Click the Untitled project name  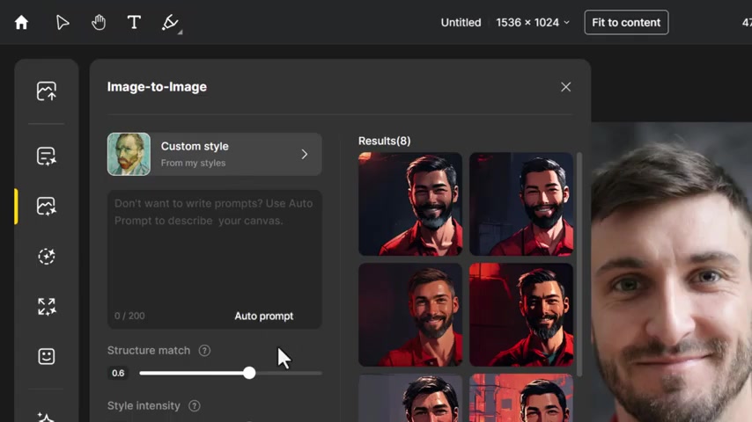point(461,23)
